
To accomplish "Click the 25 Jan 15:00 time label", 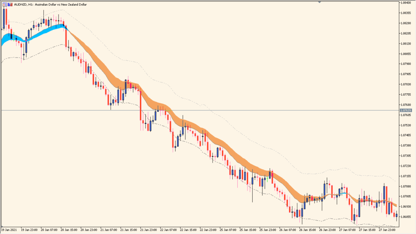I will pos(248,230).
